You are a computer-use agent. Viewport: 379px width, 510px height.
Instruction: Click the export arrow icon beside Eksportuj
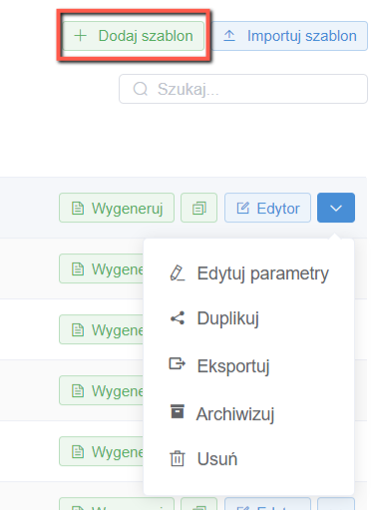[x=178, y=363]
